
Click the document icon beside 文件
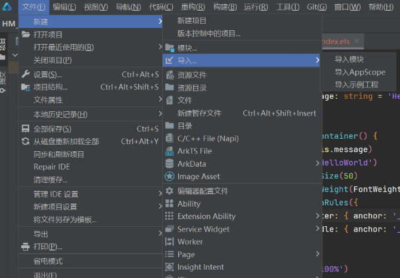[x=169, y=100]
